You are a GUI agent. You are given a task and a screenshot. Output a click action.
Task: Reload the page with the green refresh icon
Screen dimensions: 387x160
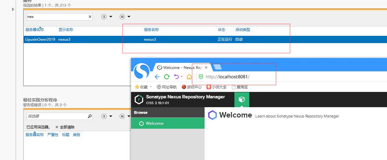(167, 77)
